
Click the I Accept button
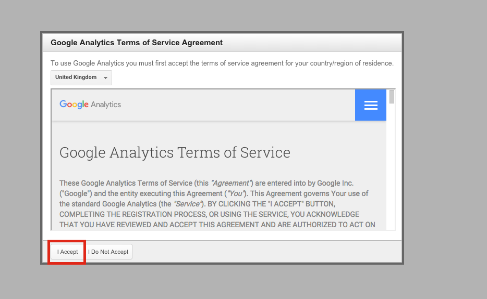[67, 252]
